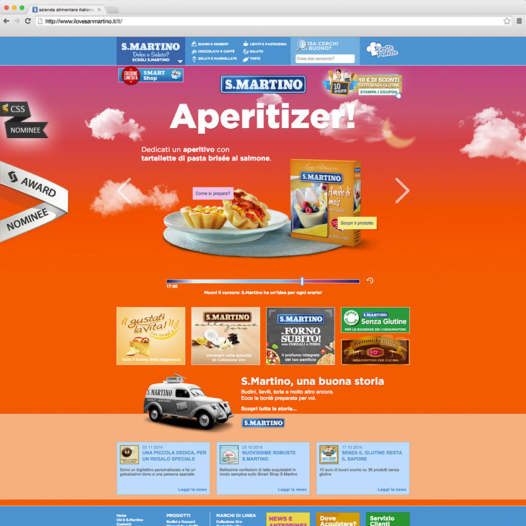The image size is (526, 526).
Task: Open the Smart Shop 'Edizione Limitata' banner
Action: click(151, 75)
